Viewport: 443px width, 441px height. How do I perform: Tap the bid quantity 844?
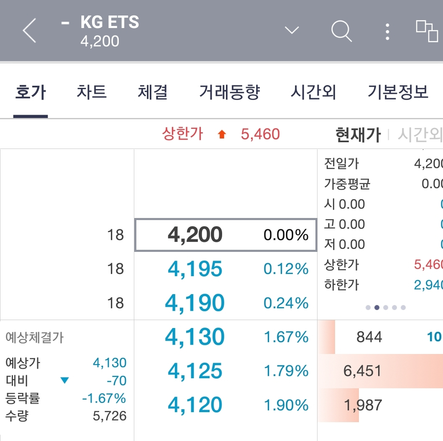[x=369, y=337]
